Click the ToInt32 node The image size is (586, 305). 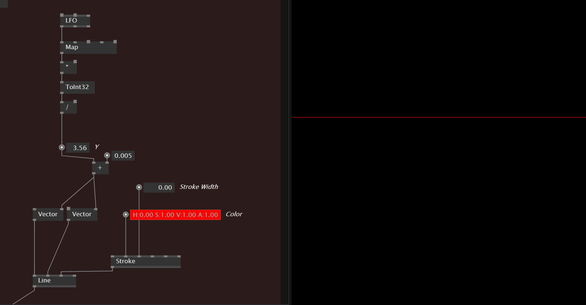coord(77,87)
